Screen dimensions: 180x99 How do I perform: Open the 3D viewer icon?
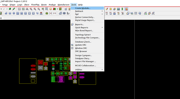tap(54, 9)
